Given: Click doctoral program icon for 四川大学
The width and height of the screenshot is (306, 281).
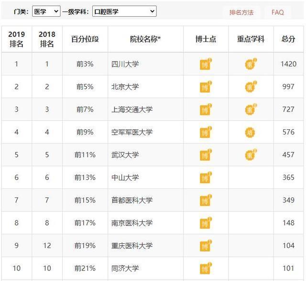Looking at the screenshot, I should [x=205, y=64].
